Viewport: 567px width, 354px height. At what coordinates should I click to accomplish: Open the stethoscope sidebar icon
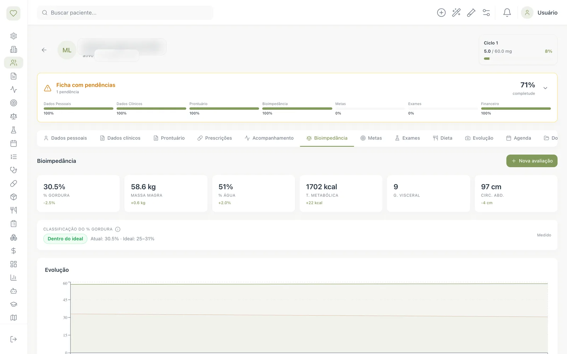click(13, 170)
